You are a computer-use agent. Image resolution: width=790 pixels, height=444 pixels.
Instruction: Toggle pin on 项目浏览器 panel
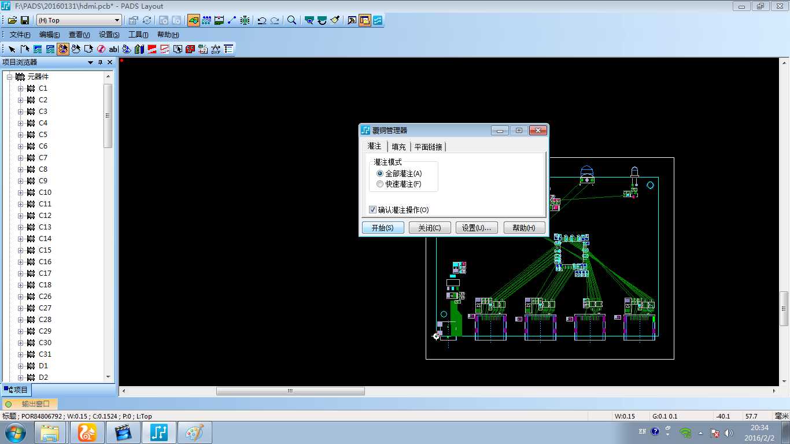tap(100, 62)
